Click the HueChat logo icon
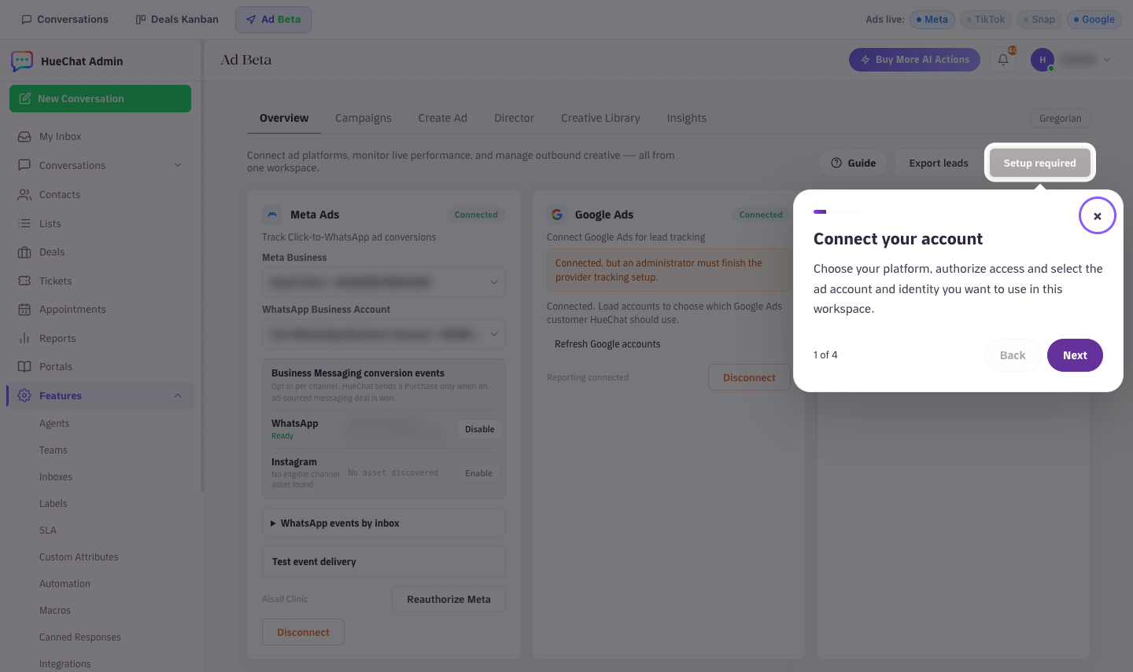 pyautogui.click(x=22, y=61)
